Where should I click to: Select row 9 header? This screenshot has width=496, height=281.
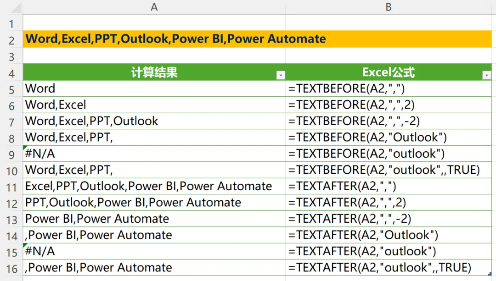11,154
